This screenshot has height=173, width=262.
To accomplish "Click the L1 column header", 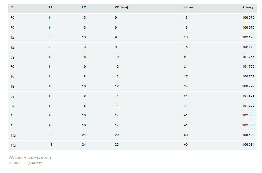I will pyautogui.click(x=51, y=7).
